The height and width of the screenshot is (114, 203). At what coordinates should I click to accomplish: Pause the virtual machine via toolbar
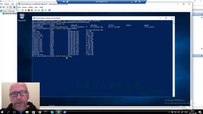(36, 10)
